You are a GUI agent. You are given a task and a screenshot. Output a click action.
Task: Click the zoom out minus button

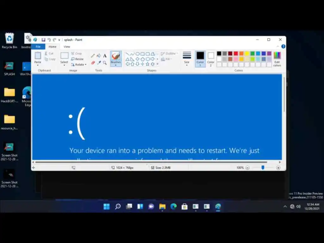(x=247, y=168)
